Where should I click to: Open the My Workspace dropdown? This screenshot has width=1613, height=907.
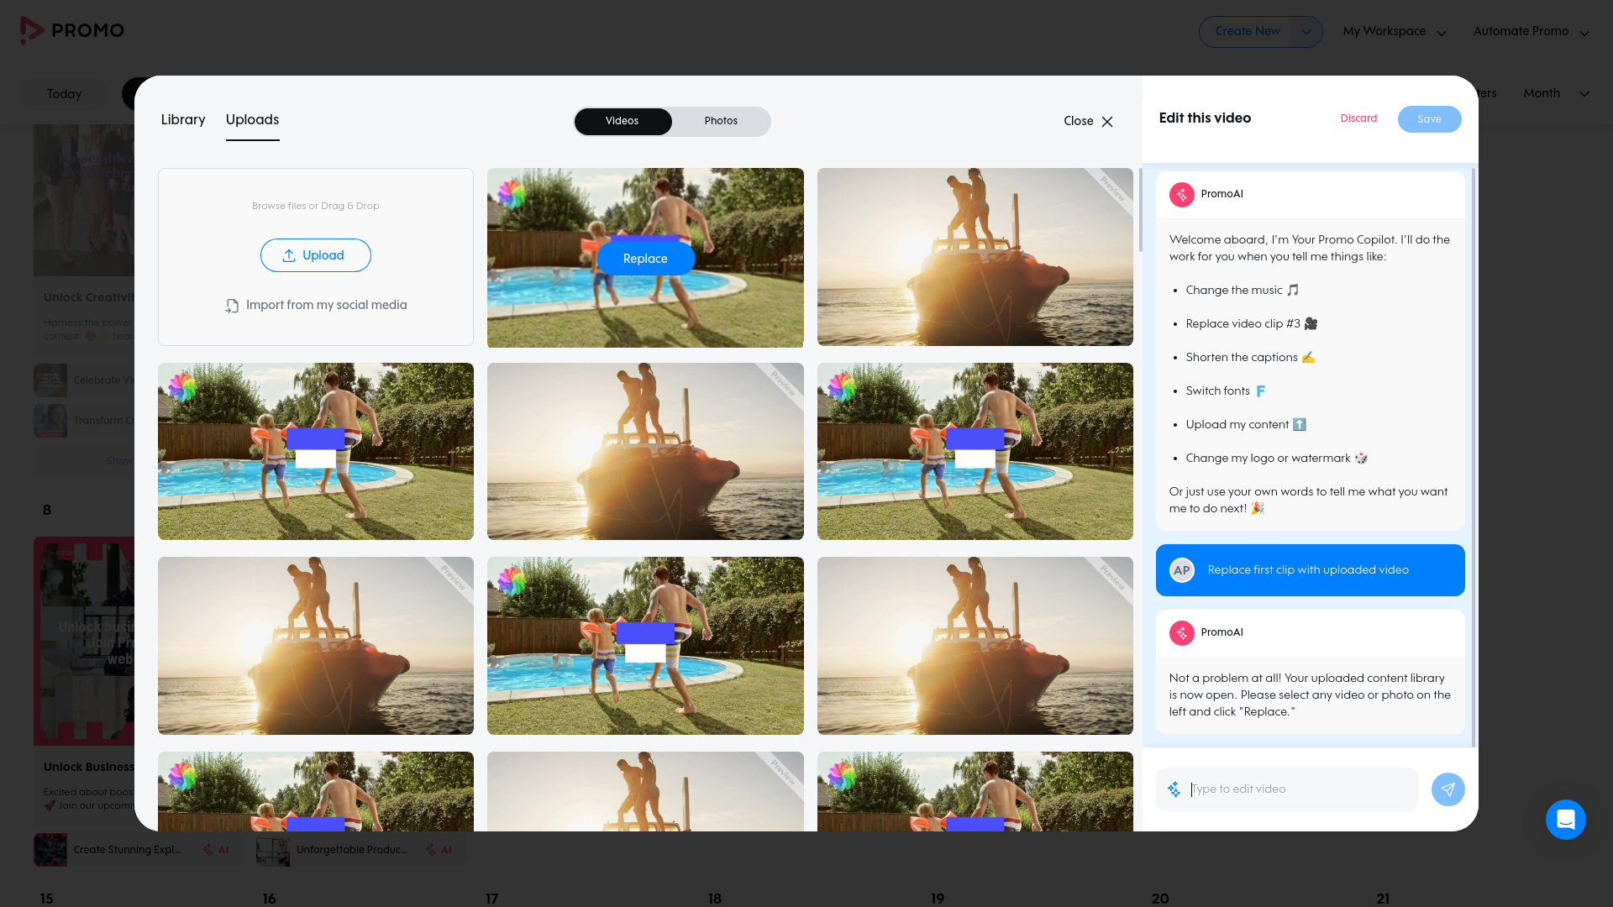coord(1395,32)
